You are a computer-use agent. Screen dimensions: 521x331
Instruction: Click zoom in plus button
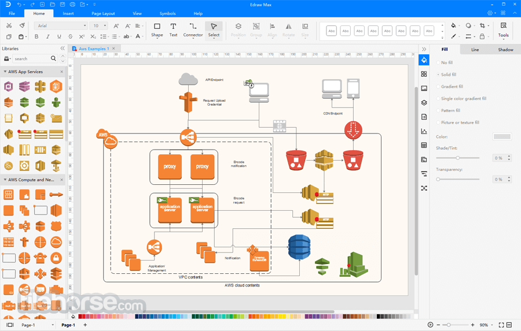[472, 325]
